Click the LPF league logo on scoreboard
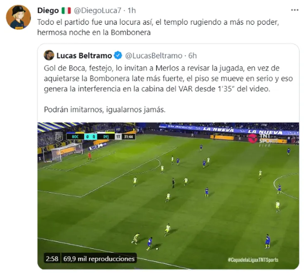This screenshot has width=306, height=273. pos(59,137)
